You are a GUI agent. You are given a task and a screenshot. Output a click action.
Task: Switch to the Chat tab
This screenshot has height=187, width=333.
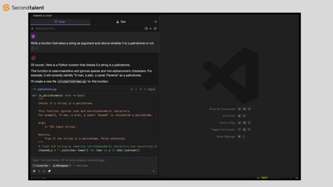click(60, 22)
